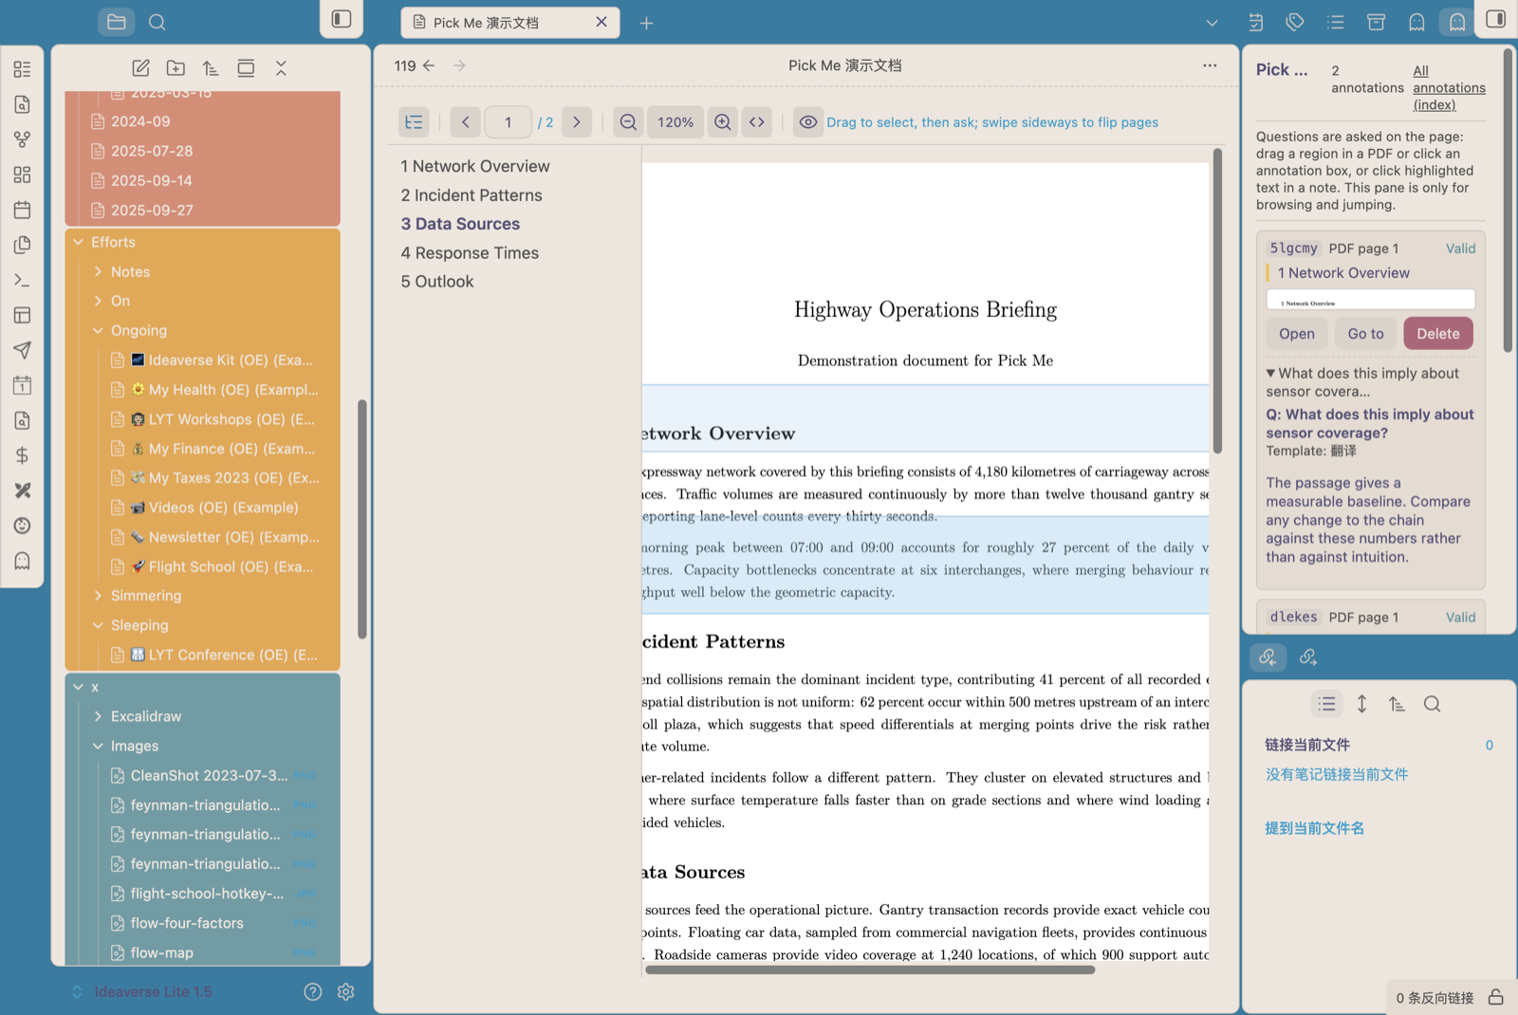This screenshot has height=1015, width=1518.
Task: Click the PDF horizontal scrollbar
Action: (870, 969)
